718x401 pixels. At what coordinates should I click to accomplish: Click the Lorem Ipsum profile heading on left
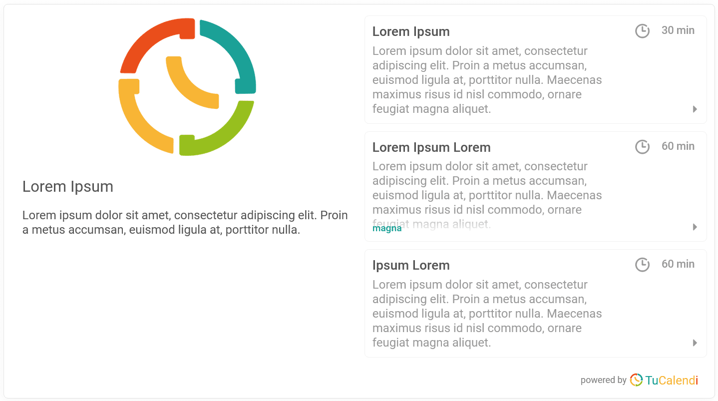pyautogui.click(x=68, y=187)
